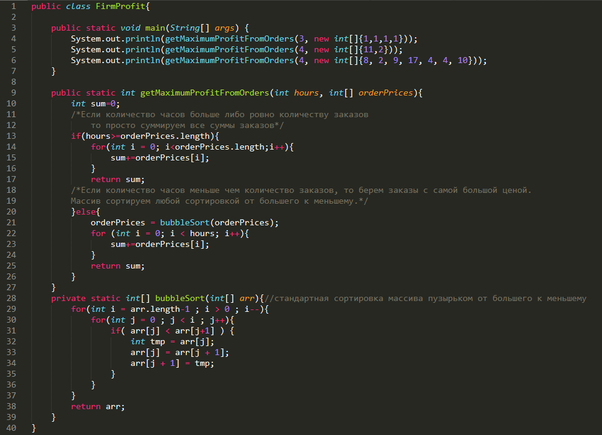
Task: Click 'j++' on line 30
Action: [x=217, y=320]
